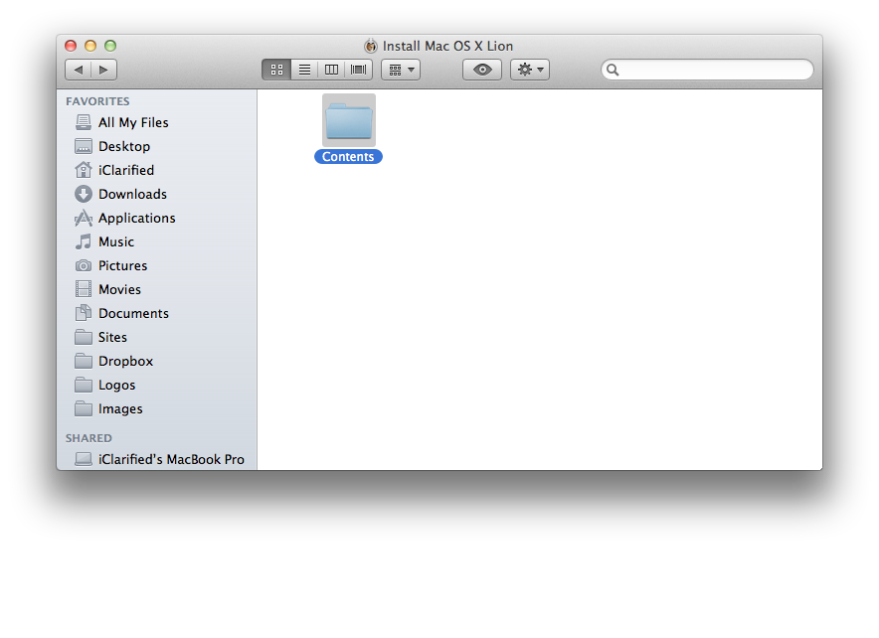Open Desktop in the sidebar

click(x=124, y=146)
